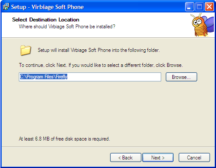Click the Firefly bug mascot image
Image resolution: width=216 pixels, height=168 pixels.
[x=202, y=25]
